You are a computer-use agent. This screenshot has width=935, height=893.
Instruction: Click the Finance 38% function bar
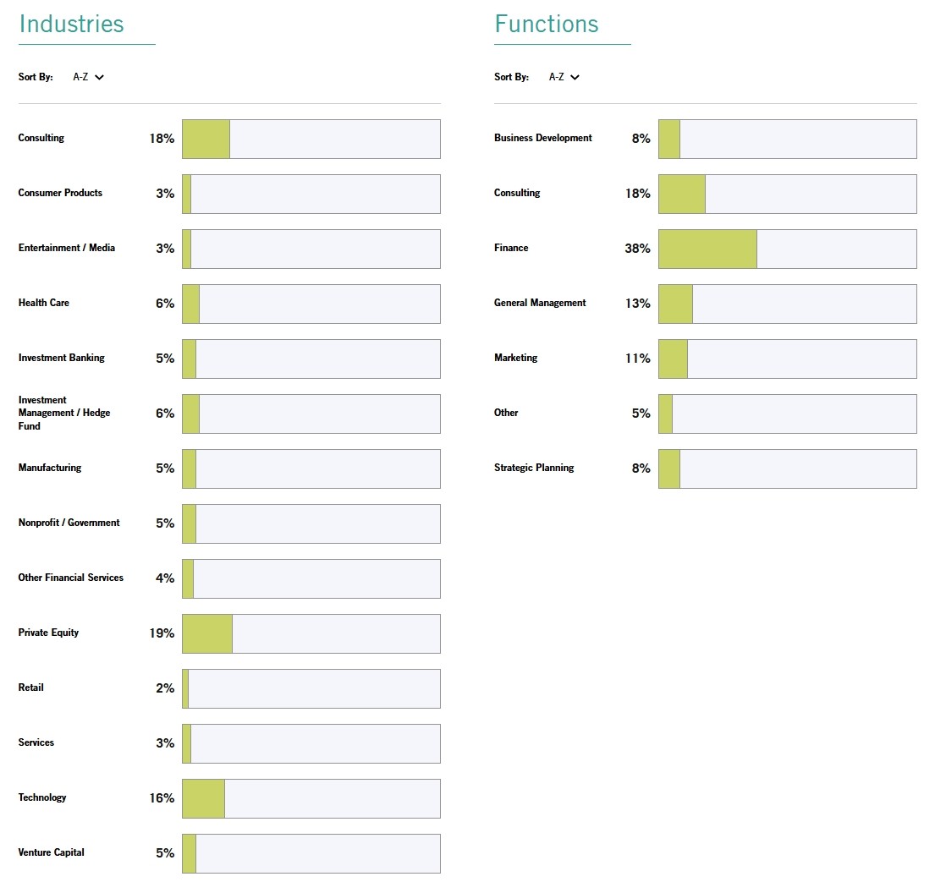(x=787, y=249)
